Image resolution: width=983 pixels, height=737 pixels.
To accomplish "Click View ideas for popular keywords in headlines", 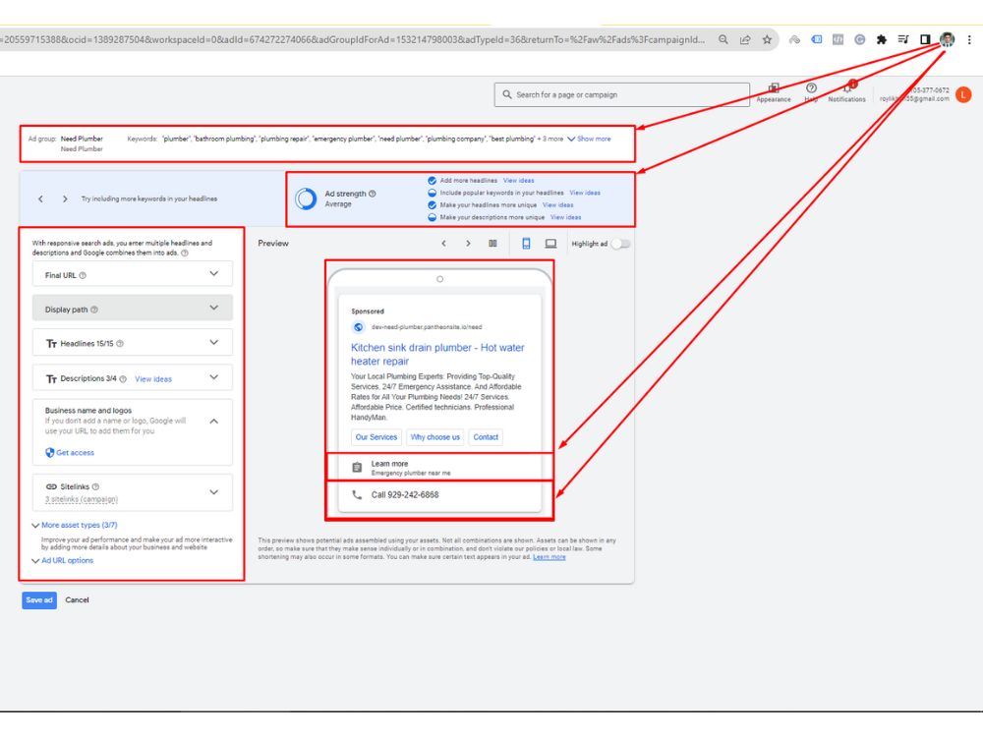I will pyautogui.click(x=585, y=193).
